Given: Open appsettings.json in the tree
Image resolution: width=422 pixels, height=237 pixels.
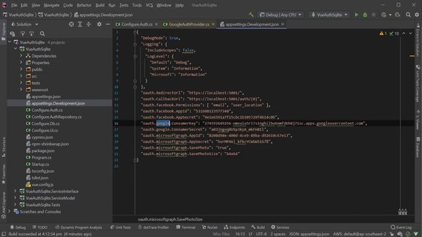Looking at the screenshot, I should (45, 97).
